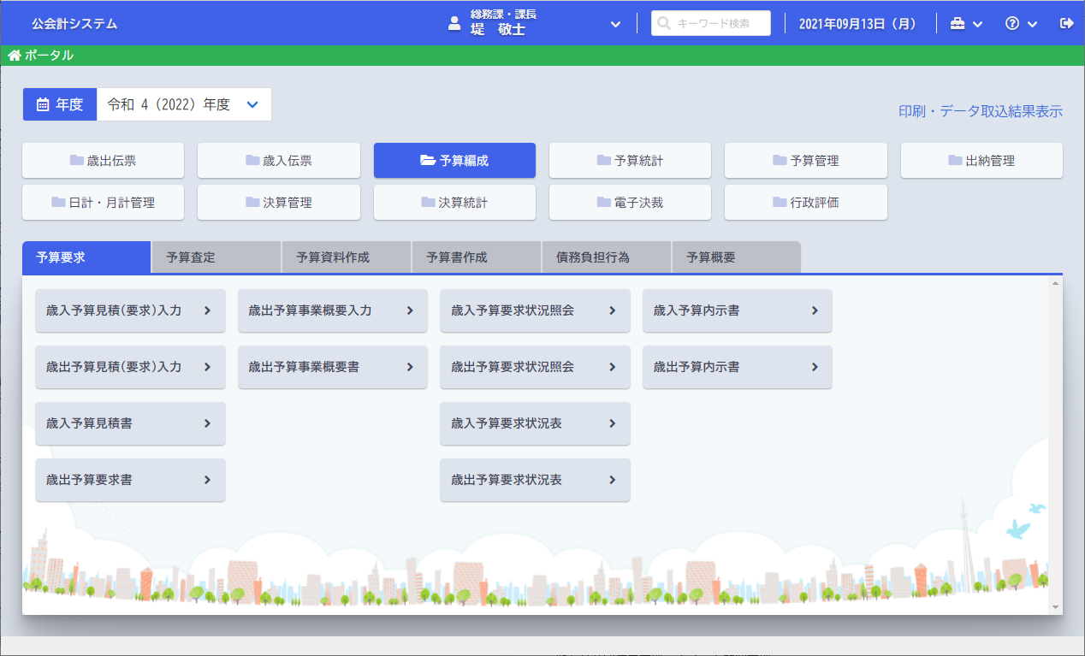Click the help question mark icon

(x=1013, y=23)
